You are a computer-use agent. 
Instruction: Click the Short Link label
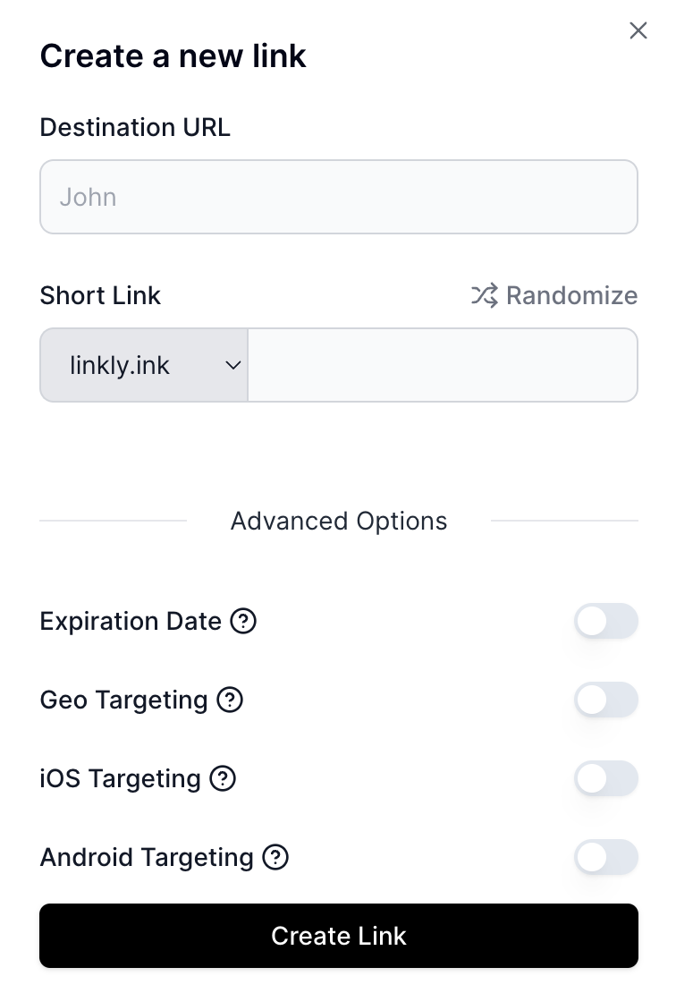[x=100, y=296]
